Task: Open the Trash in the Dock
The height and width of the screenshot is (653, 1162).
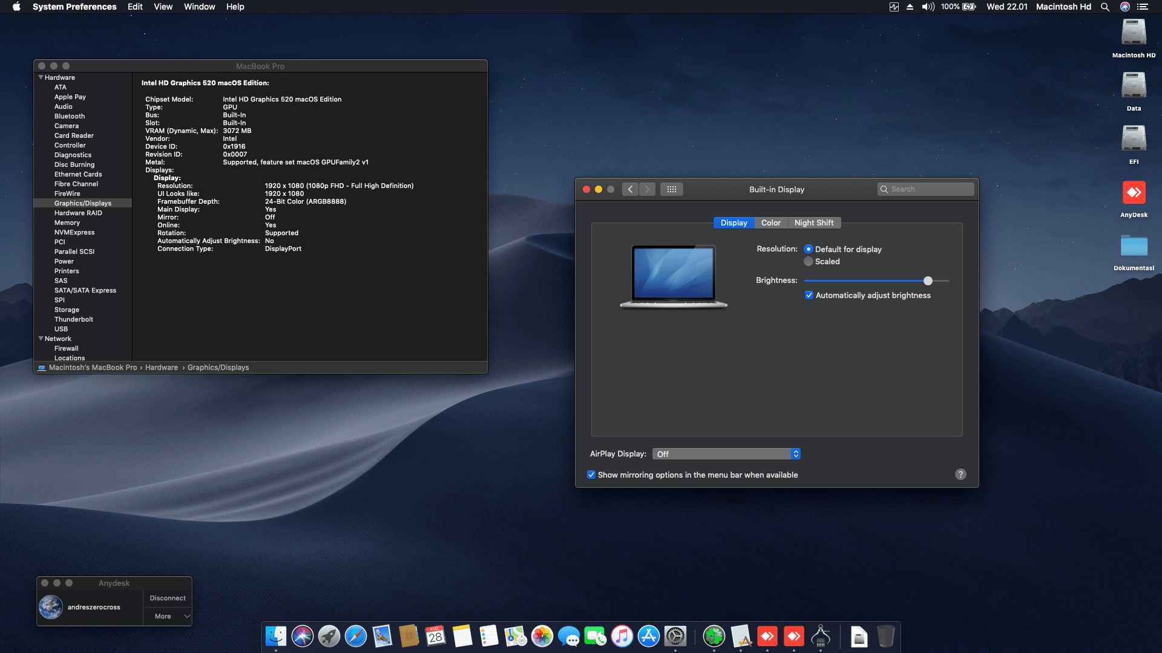Action: coord(885,636)
